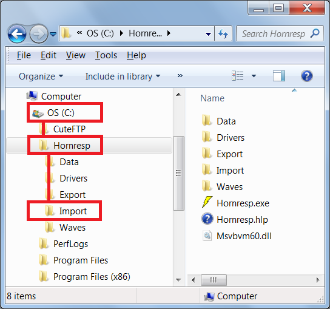Select Drivers subfolder in the tree

pyautogui.click(x=73, y=178)
